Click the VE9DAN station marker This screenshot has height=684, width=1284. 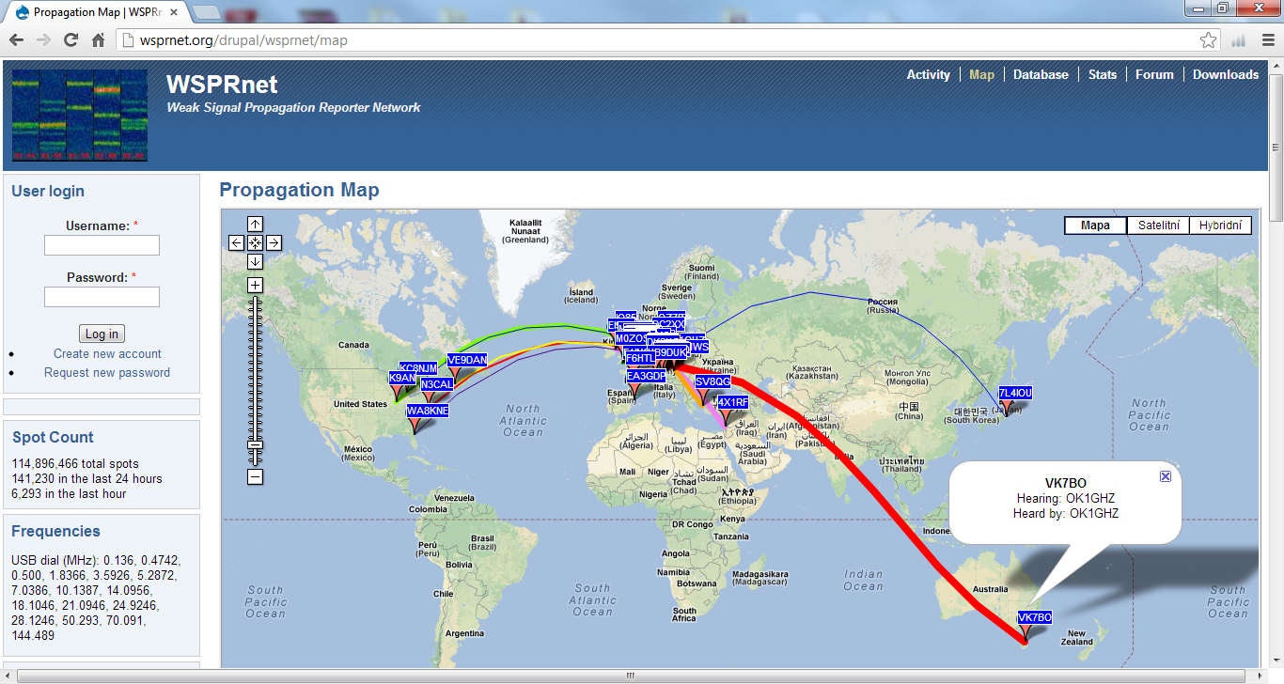coord(467,360)
